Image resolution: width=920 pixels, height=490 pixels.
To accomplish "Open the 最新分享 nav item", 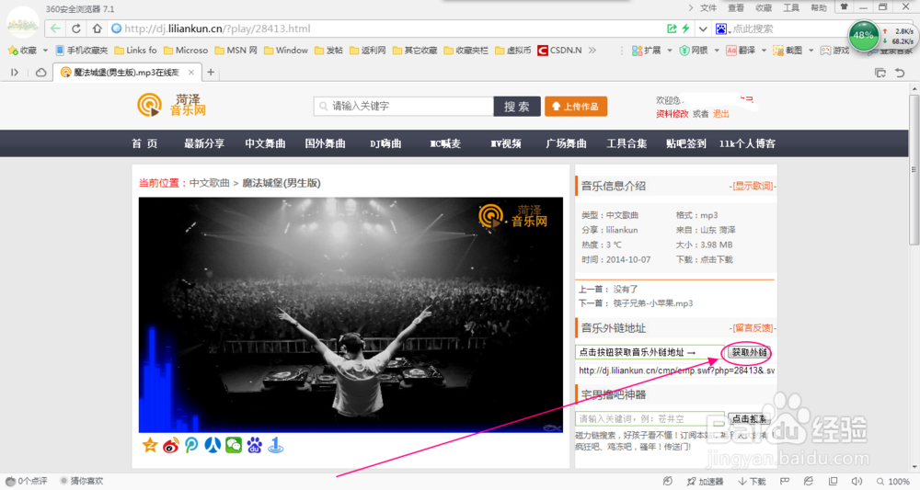I will point(204,143).
